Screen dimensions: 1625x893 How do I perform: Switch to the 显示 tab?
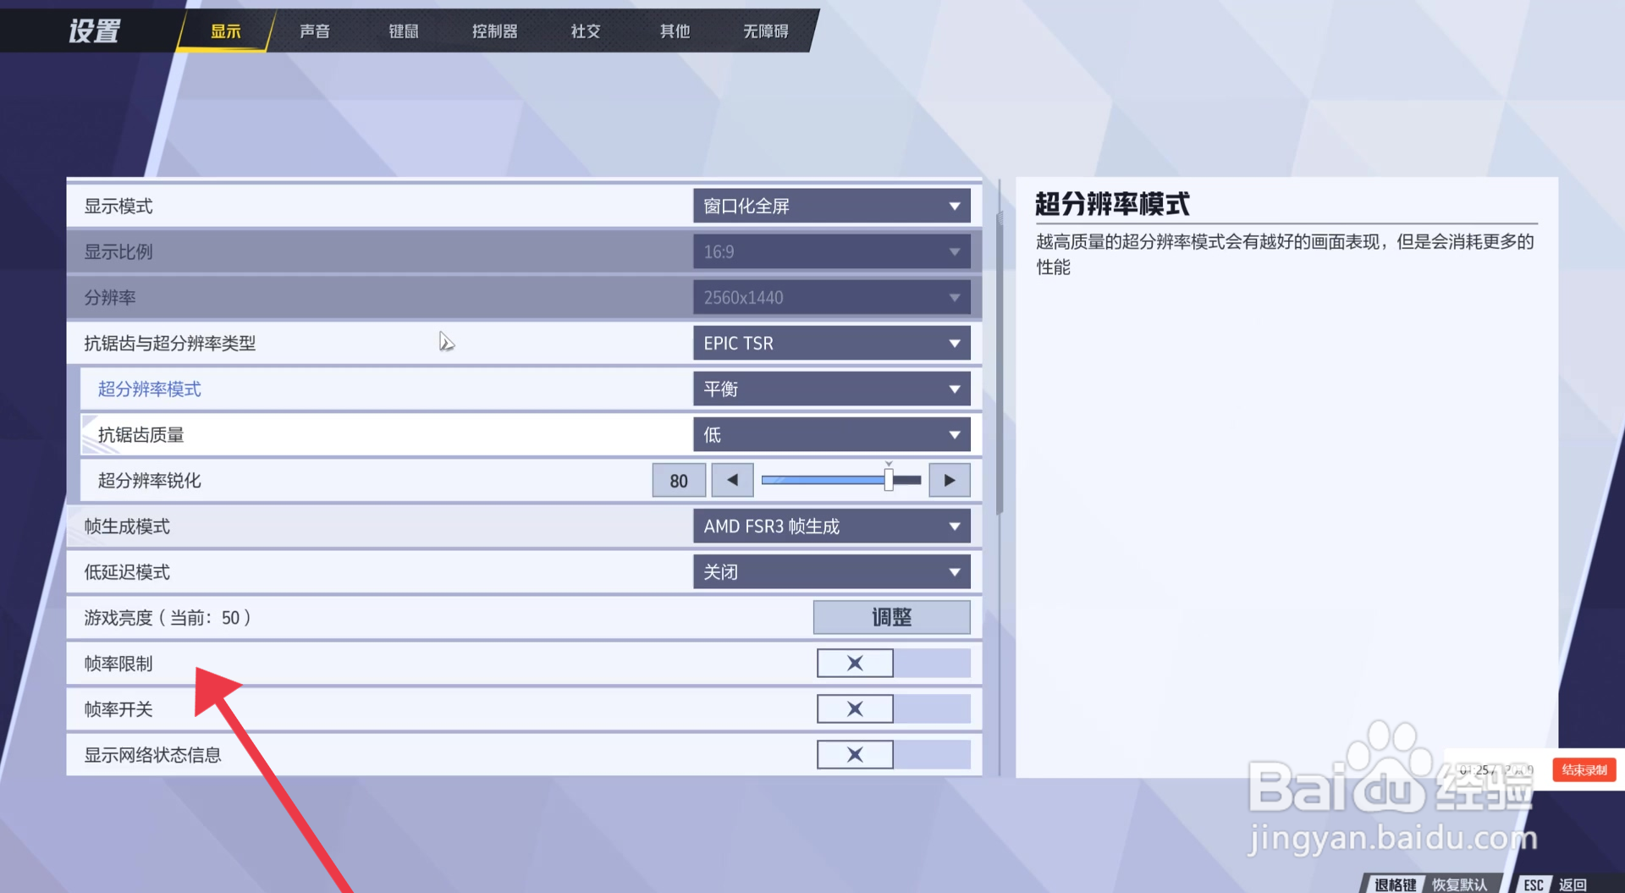point(226,31)
